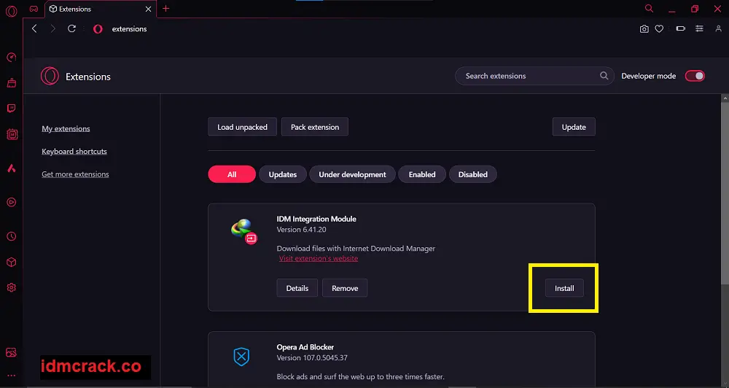Switch to the Extensions browser tab

tap(101, 9)
